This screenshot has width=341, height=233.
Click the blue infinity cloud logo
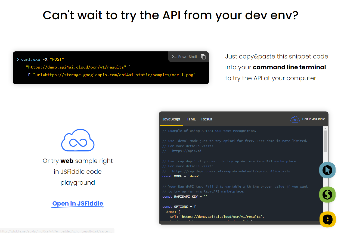(x=78, y=140)
